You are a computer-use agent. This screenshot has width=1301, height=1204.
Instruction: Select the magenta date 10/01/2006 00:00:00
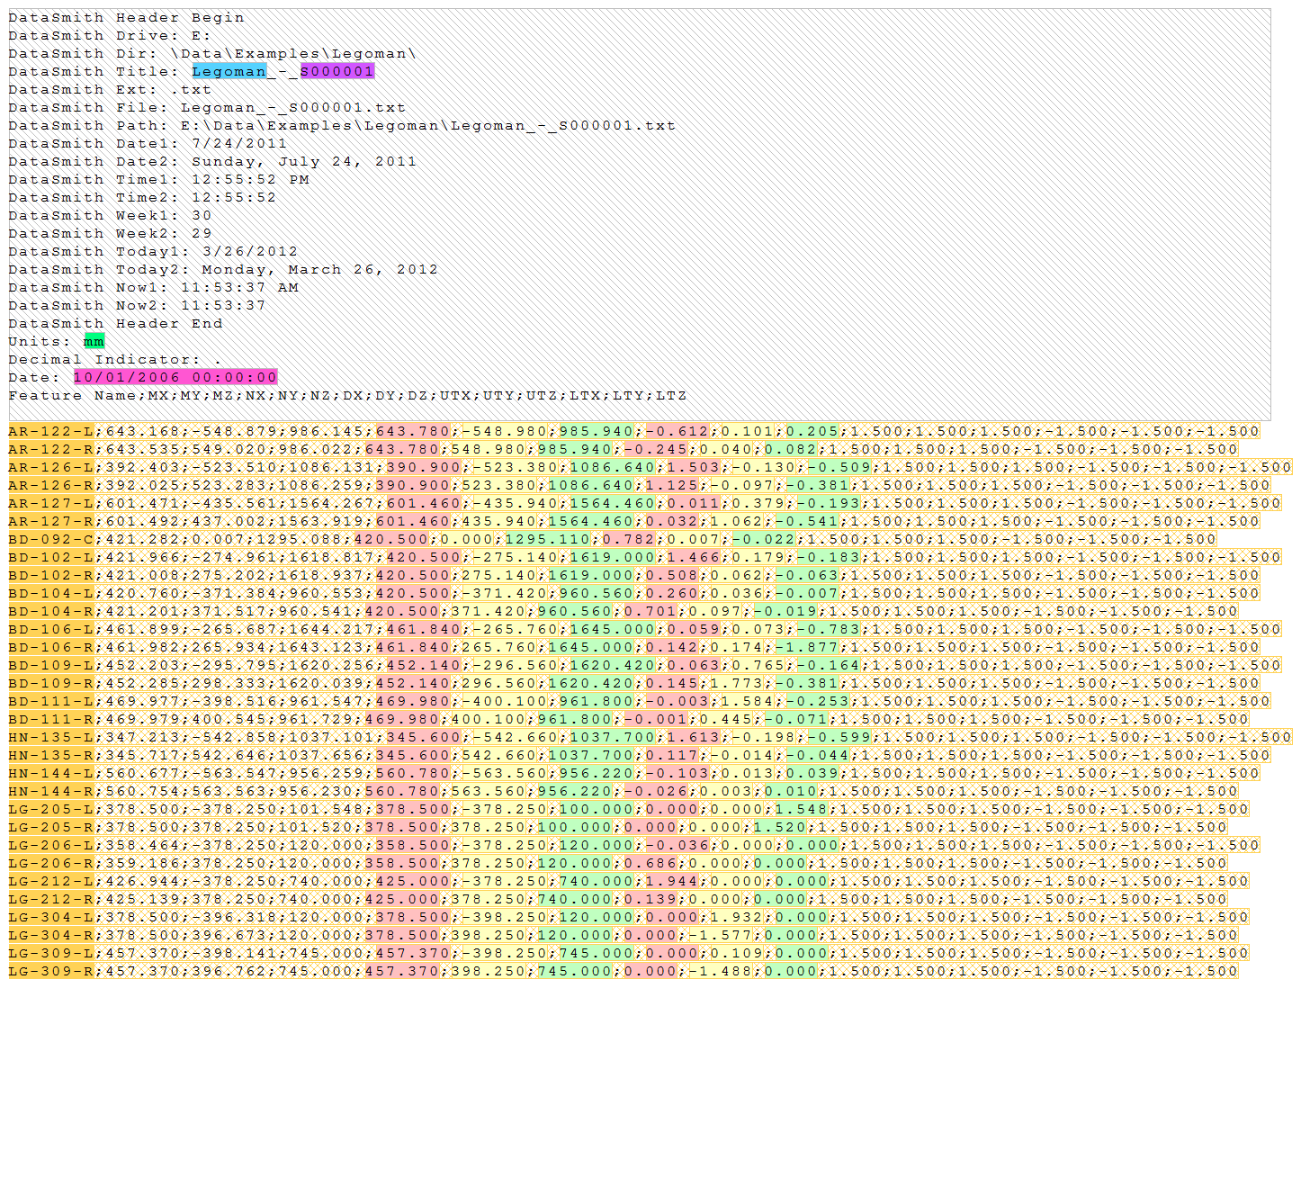[x=175, y=377]
